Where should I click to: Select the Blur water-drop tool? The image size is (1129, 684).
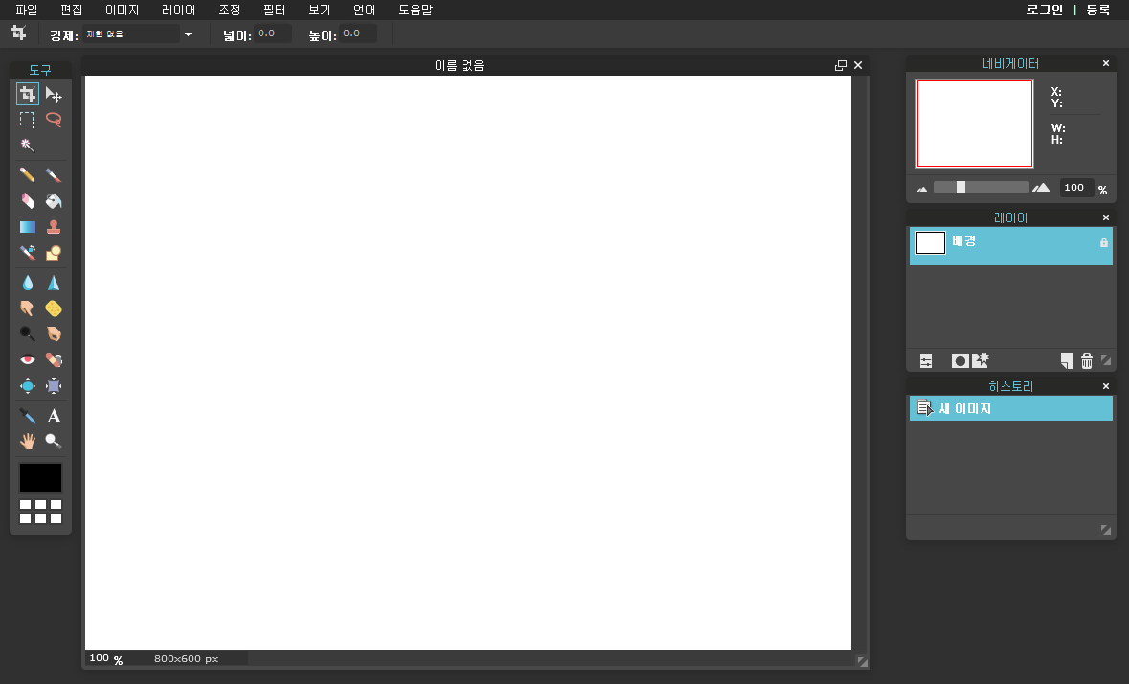tap(28, 283)
